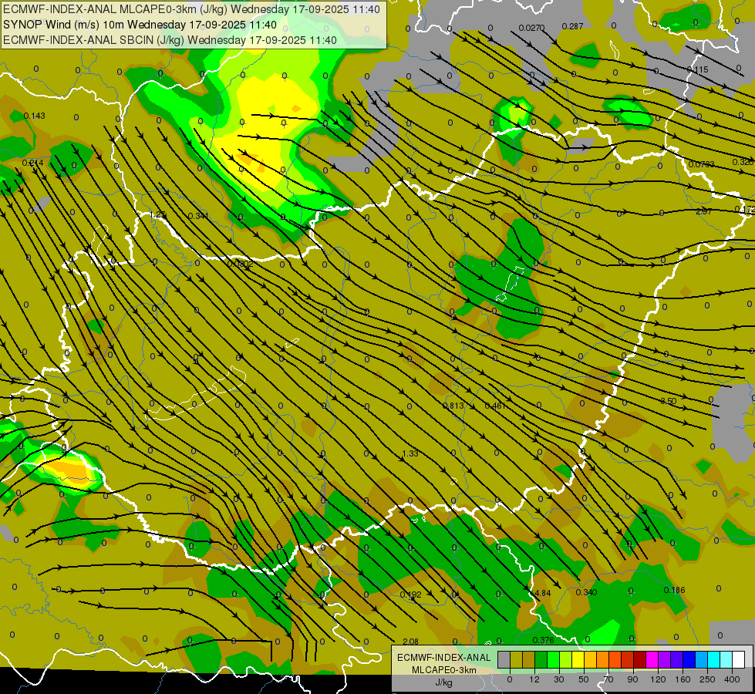The height and width of the screenshot is (694, 755).
Task: Click the 0.813 data value label
Action: click(453, 406)
